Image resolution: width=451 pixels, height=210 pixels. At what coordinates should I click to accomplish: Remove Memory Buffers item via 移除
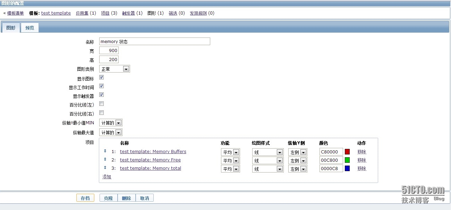pos(361,152)
